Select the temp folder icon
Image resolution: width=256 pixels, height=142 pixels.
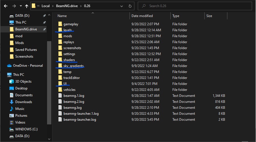tap(60, 72)
